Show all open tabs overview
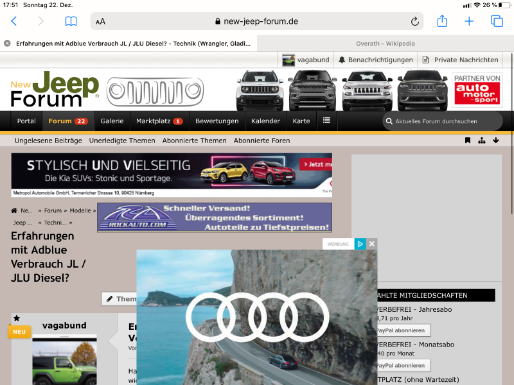The image size is (514, 385). (x=497, y=21)
